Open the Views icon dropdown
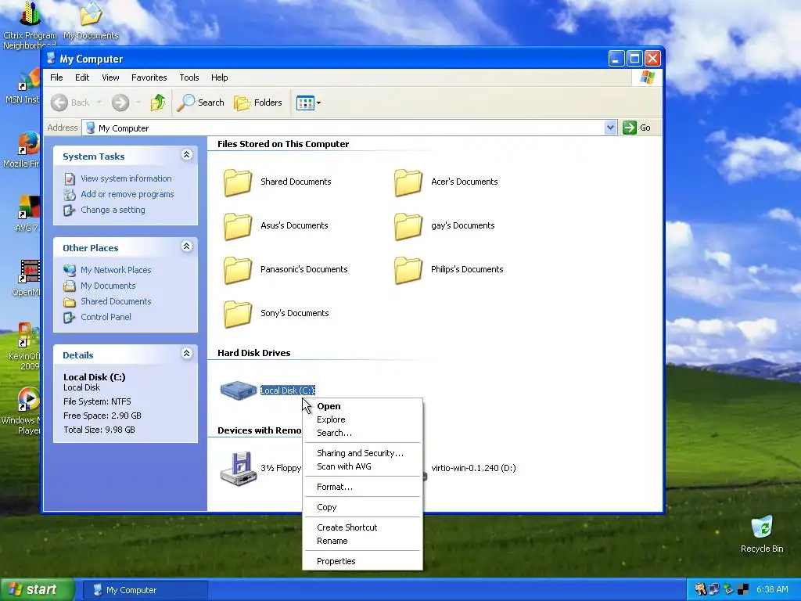This screenshot has width=801, height=601. [x=308, y=103]
